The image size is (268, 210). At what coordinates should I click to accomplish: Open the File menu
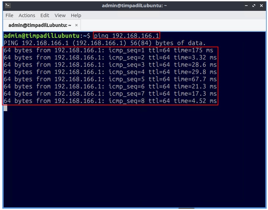pyautogui.click(x=10, y=15)
